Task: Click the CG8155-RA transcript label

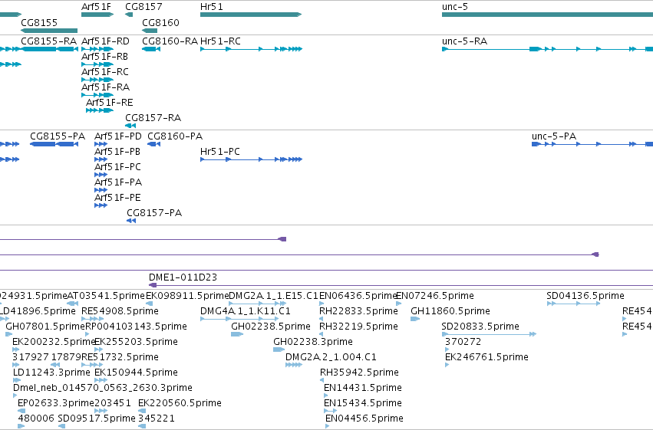Action: 48,41
